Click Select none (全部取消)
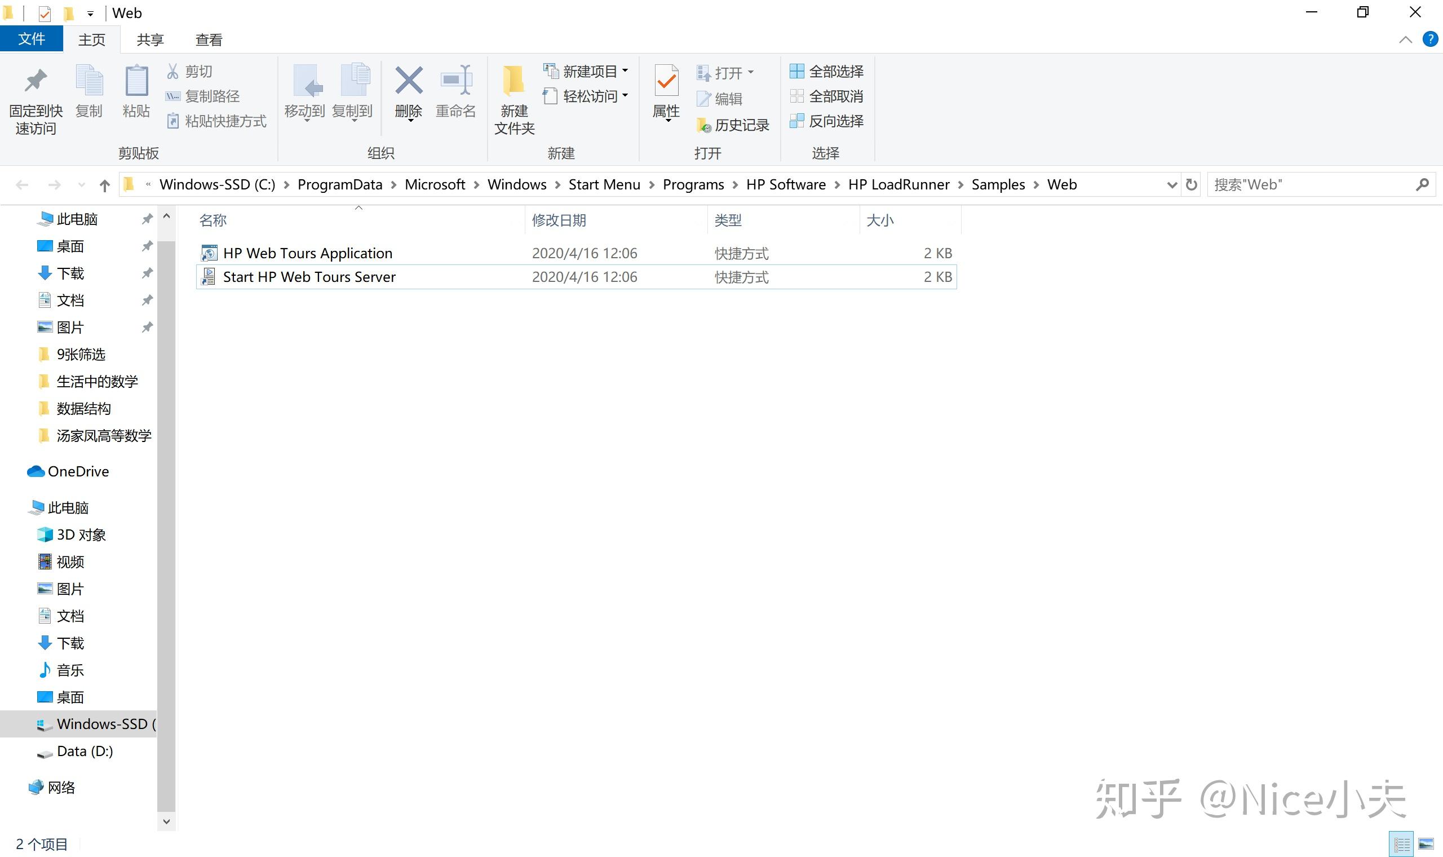1443x857 pixels. coord(826,96)
